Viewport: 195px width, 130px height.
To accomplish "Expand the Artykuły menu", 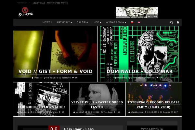I will (x=64, y=22).
